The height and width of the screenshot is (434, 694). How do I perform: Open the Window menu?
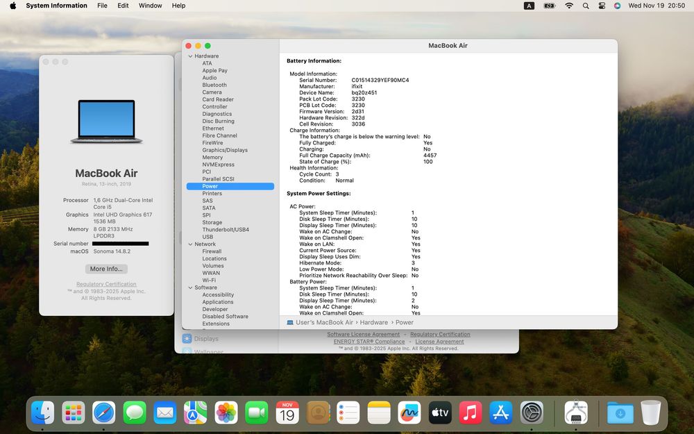point(150,6)
